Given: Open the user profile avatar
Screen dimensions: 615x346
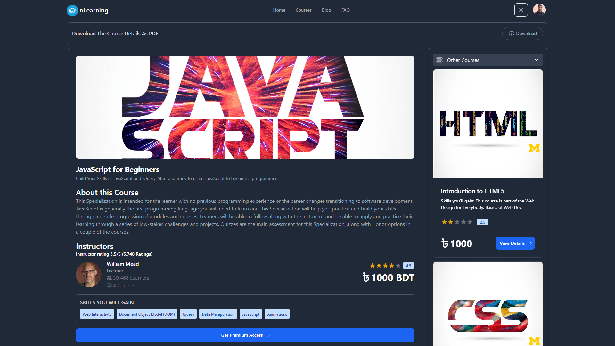Looking at the screenshot, I should (x=539, y=10).
